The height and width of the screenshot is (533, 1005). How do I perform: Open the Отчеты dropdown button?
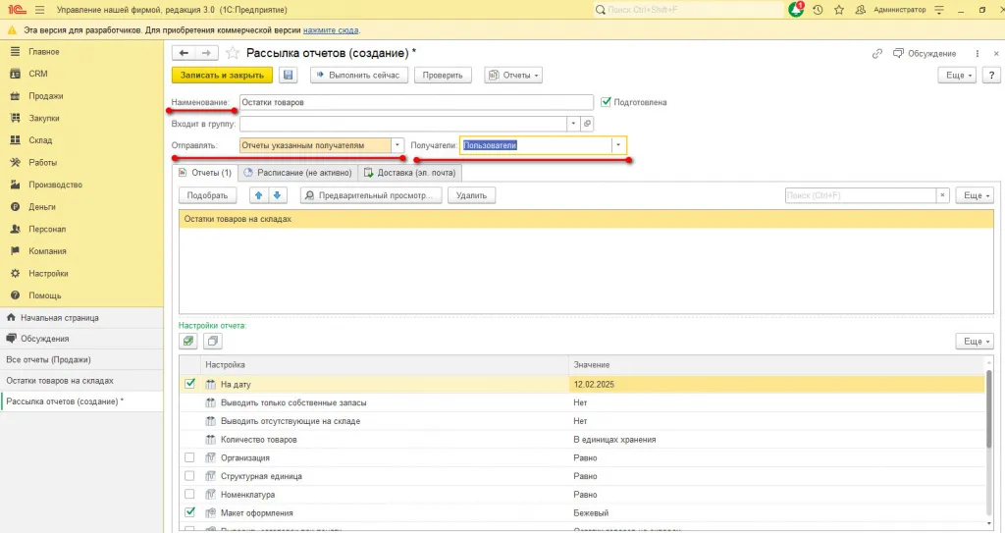pyautogui.click(x=513, y=75)
